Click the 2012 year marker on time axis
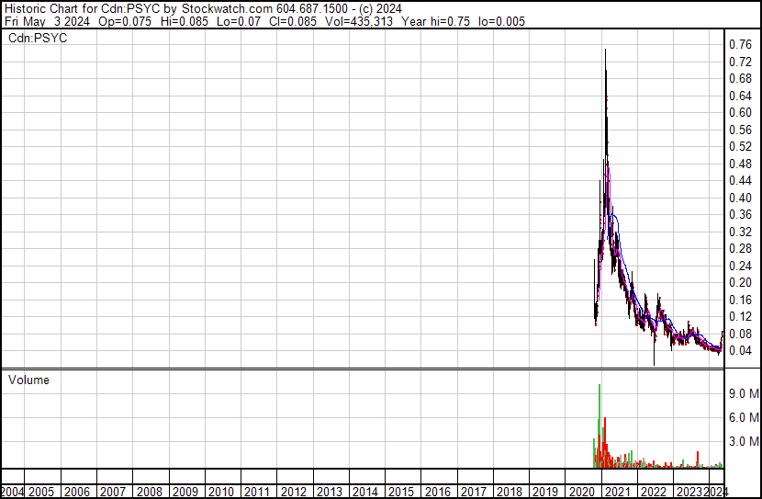Image resolution: width=762 pixels, height=499 pixels. (x=294, y=492)
